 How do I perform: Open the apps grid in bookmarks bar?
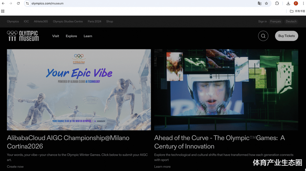(3, 11)
